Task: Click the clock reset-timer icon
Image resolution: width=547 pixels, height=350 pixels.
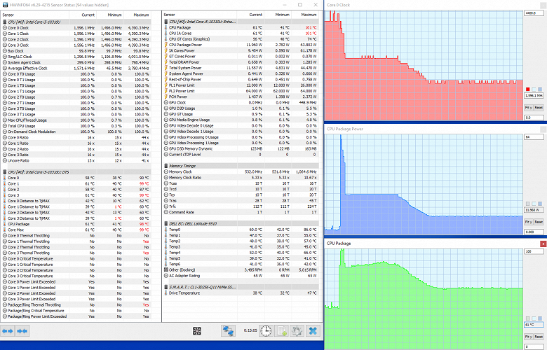Action: pyautogui.click(x=266, y=331)
